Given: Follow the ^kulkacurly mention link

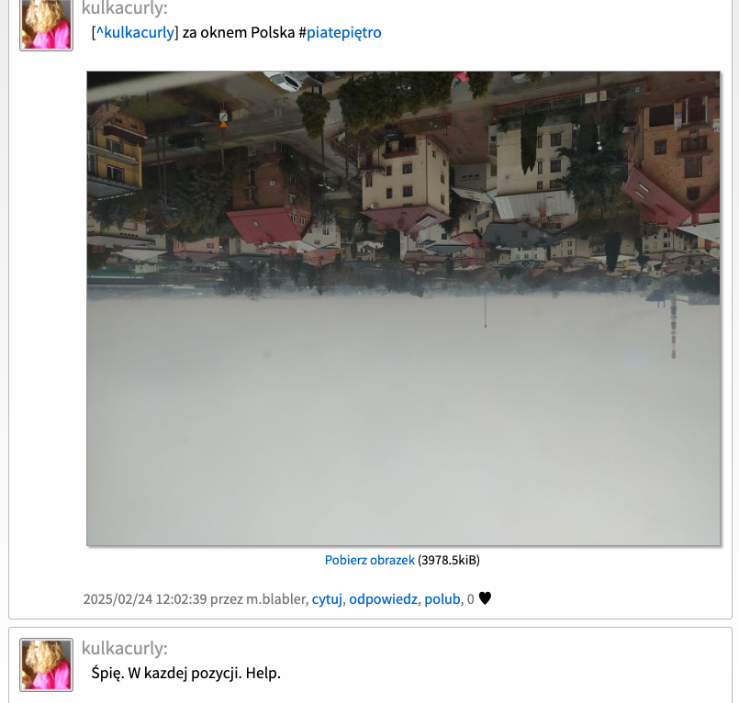Looking at the screenshot, I should 135,32.
